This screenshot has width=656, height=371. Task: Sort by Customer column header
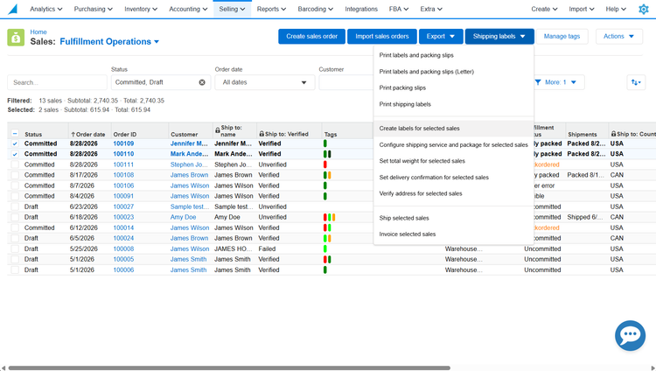(184, 135)
